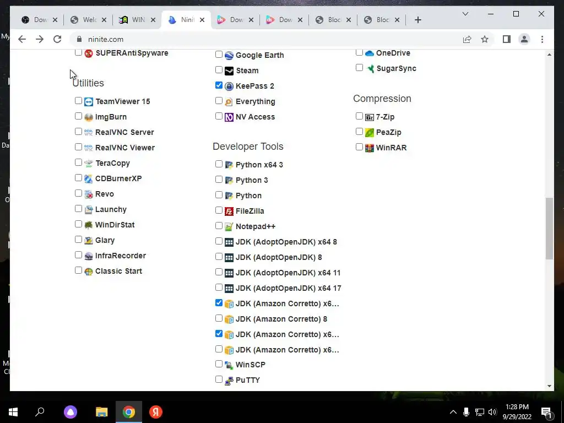Open Windows taskbar search
Viewport: 564px width, 423px height.
[x=40, y=412]
